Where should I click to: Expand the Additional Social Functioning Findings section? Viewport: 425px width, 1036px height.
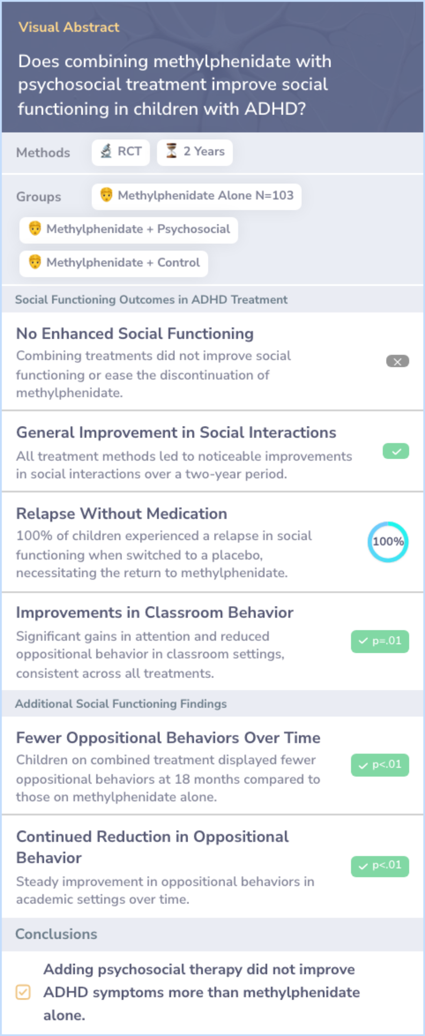[212, 704]
